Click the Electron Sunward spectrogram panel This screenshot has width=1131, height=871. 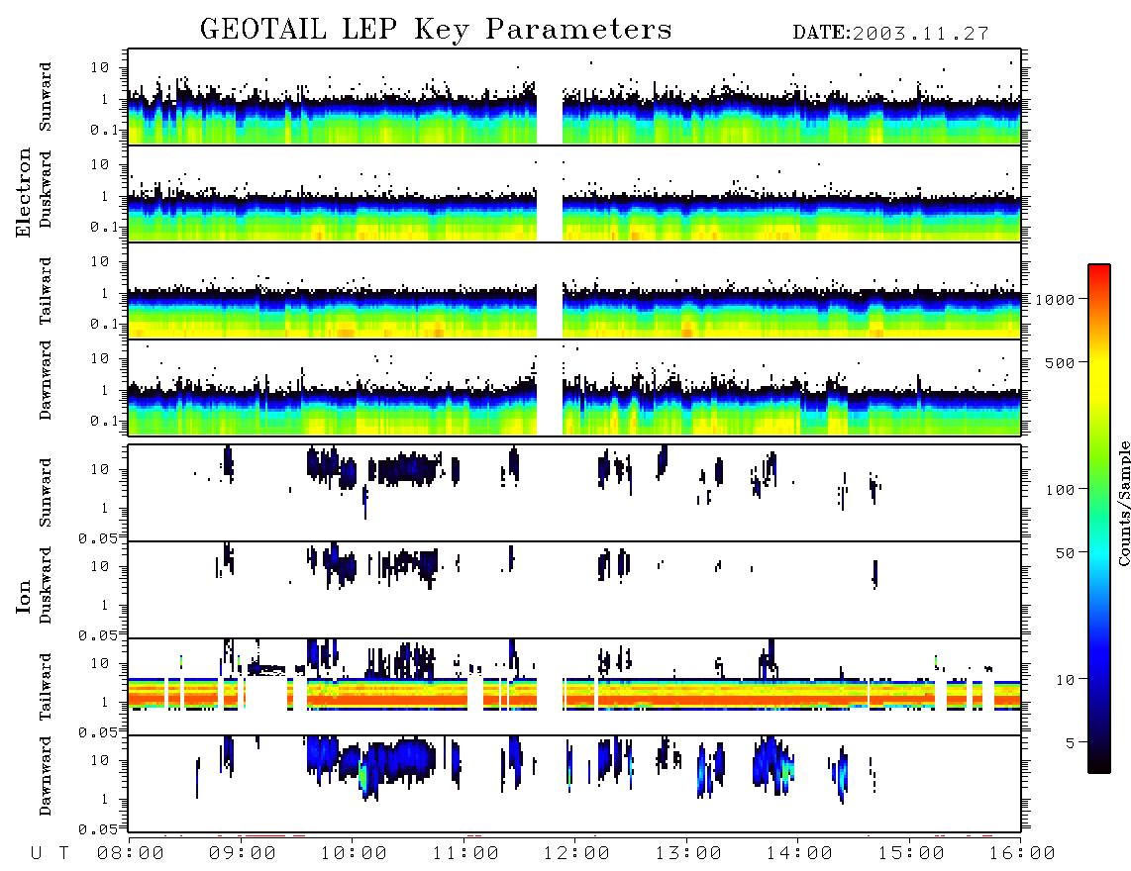tap(574, 97)
